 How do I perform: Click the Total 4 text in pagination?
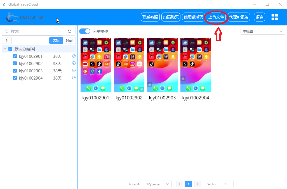tap(134, 184)
